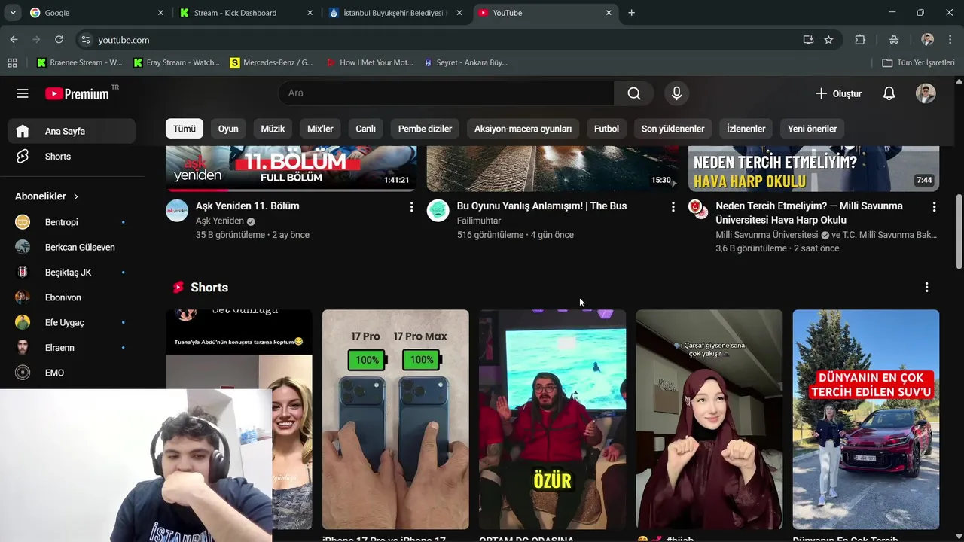Select the Canlı filter chip
Screen dimensions: 964x542
365,129
